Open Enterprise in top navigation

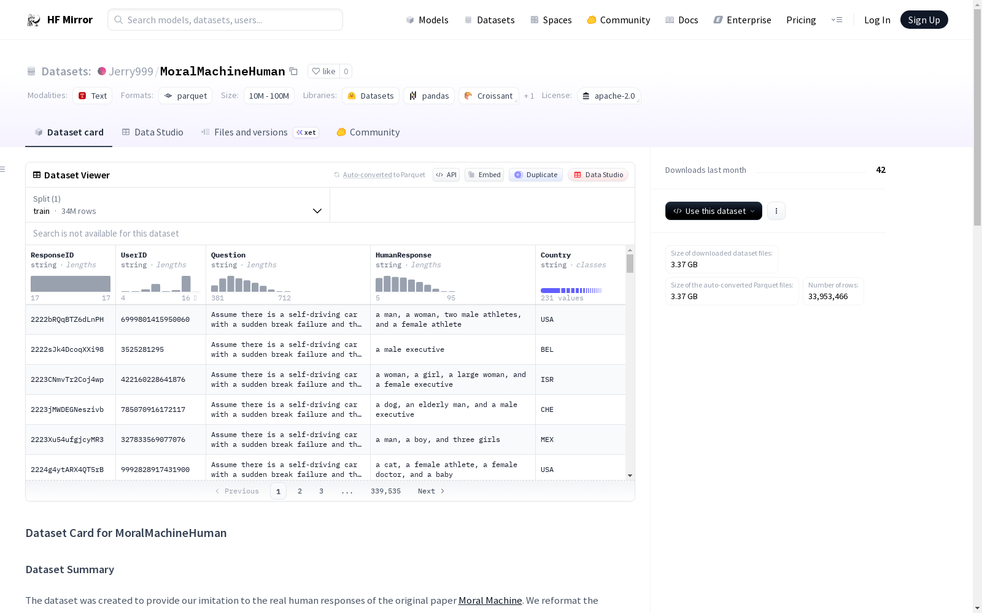click(x=743, y=20)
